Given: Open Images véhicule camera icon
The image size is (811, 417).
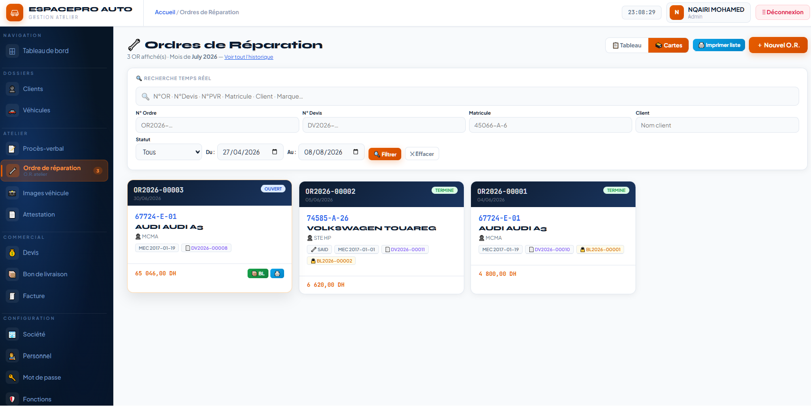Looking at the screenshot, I should tap(12, 193).
